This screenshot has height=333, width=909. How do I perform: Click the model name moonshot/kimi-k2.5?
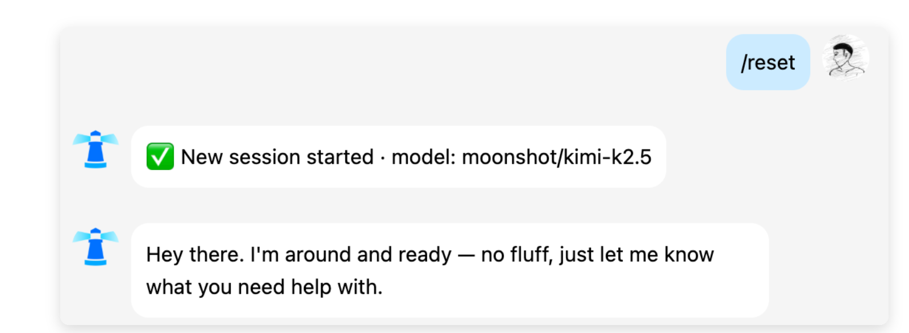coord(556,157)
